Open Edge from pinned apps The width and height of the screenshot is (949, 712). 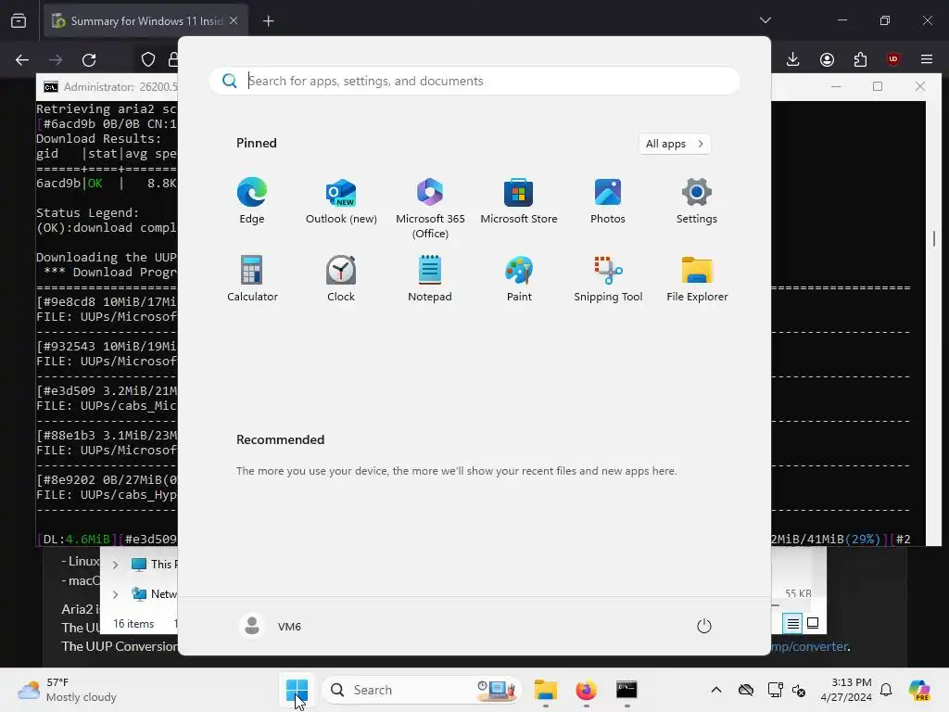[252, 201]
